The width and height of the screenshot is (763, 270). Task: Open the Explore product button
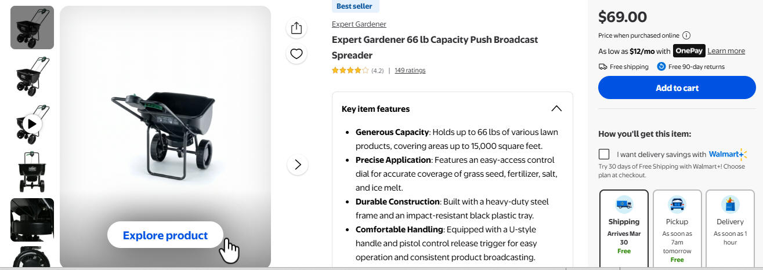(x=165, y=235)
